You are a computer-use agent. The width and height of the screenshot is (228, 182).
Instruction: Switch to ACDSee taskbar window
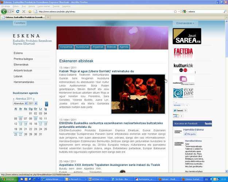tap(98, 179)
